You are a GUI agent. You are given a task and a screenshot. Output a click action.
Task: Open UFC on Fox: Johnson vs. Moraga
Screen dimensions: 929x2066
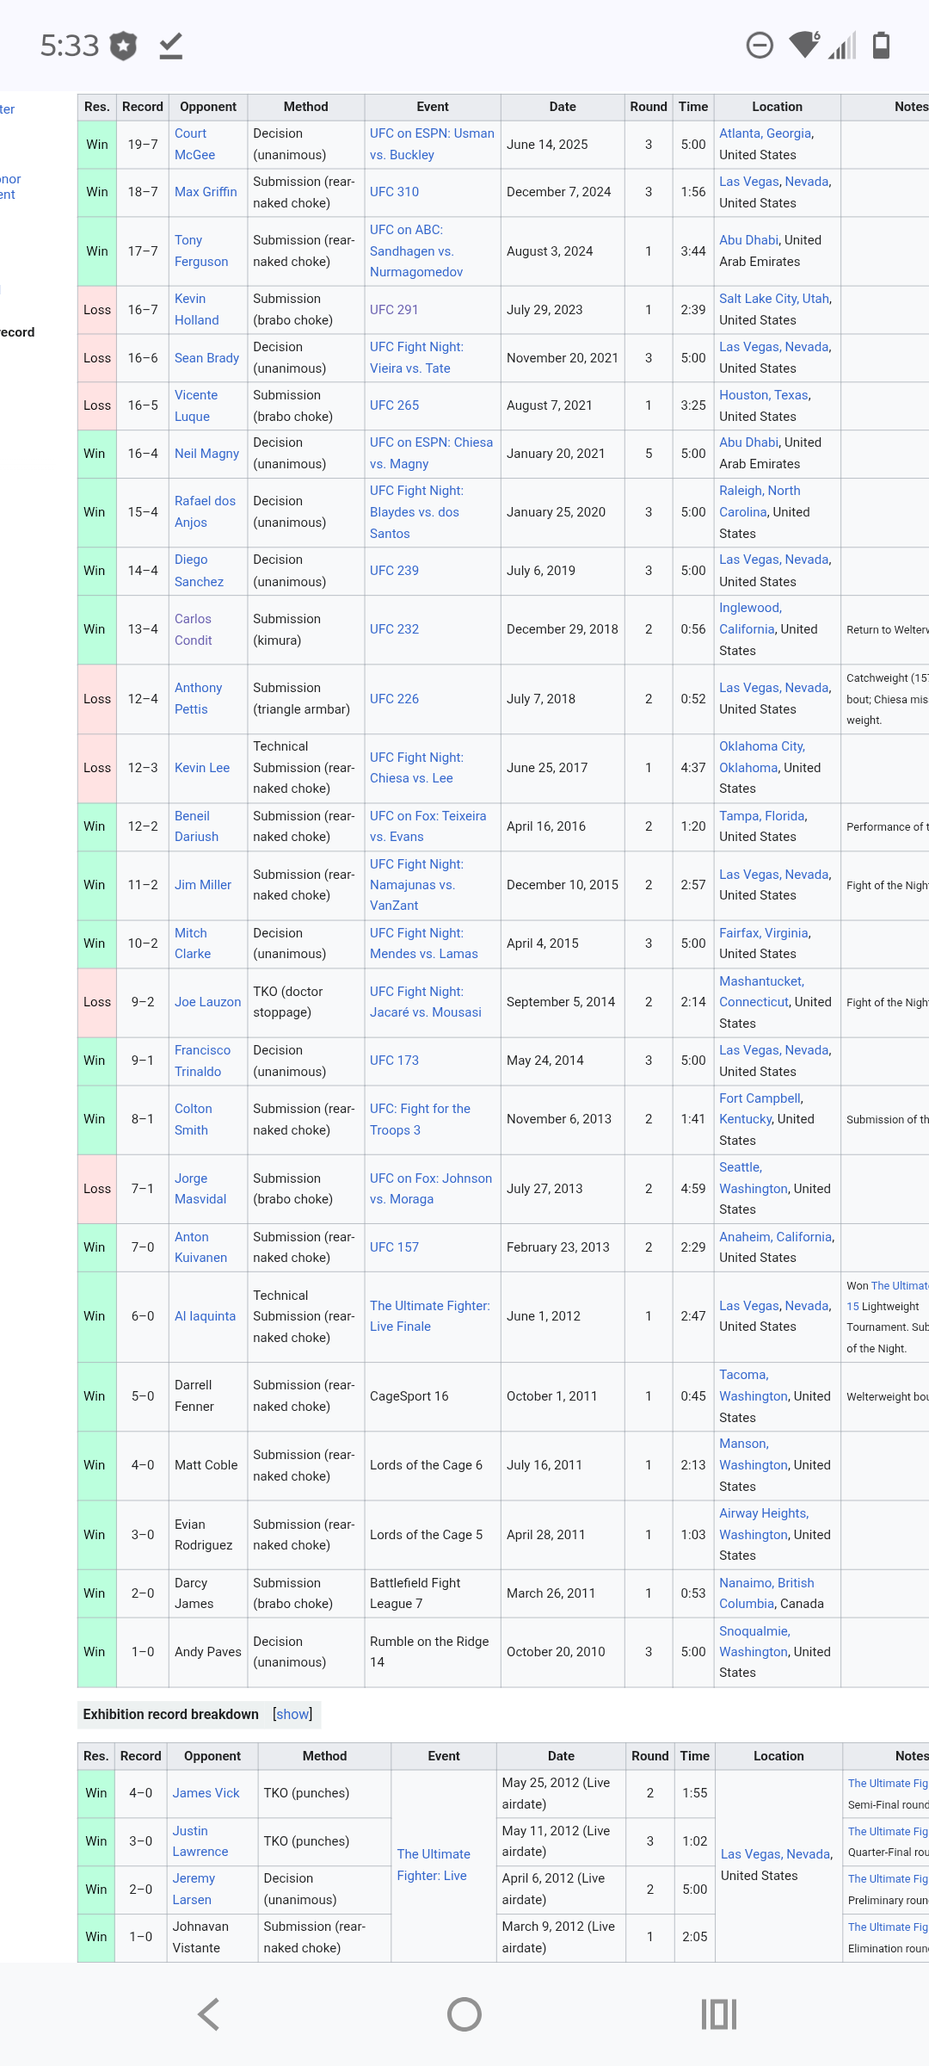(x=431, y=1189)
